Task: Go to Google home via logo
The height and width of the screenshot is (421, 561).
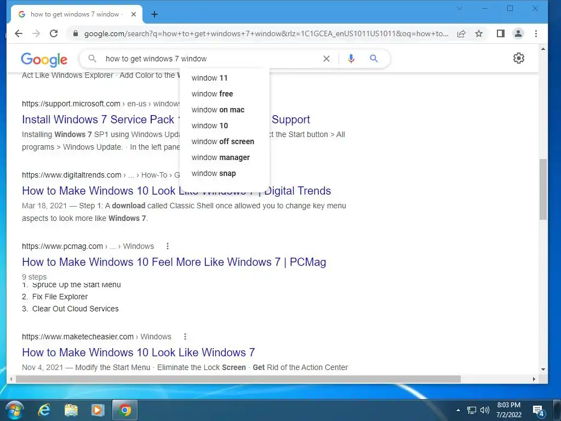Action: coord(44,59)
